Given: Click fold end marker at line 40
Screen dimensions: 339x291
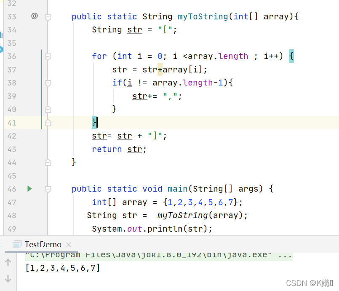Looking at the screenshot, I should [x=48, y=109].
